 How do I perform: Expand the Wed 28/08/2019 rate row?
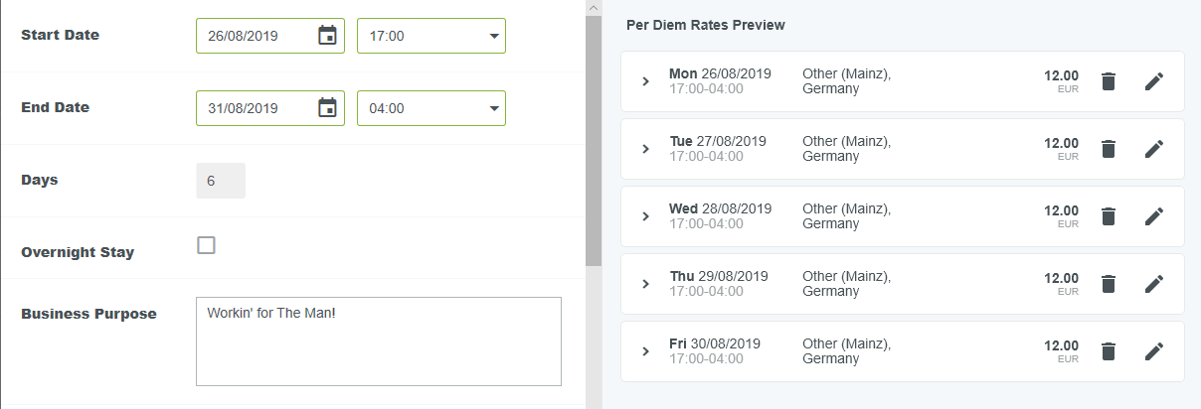coord(645,216)
